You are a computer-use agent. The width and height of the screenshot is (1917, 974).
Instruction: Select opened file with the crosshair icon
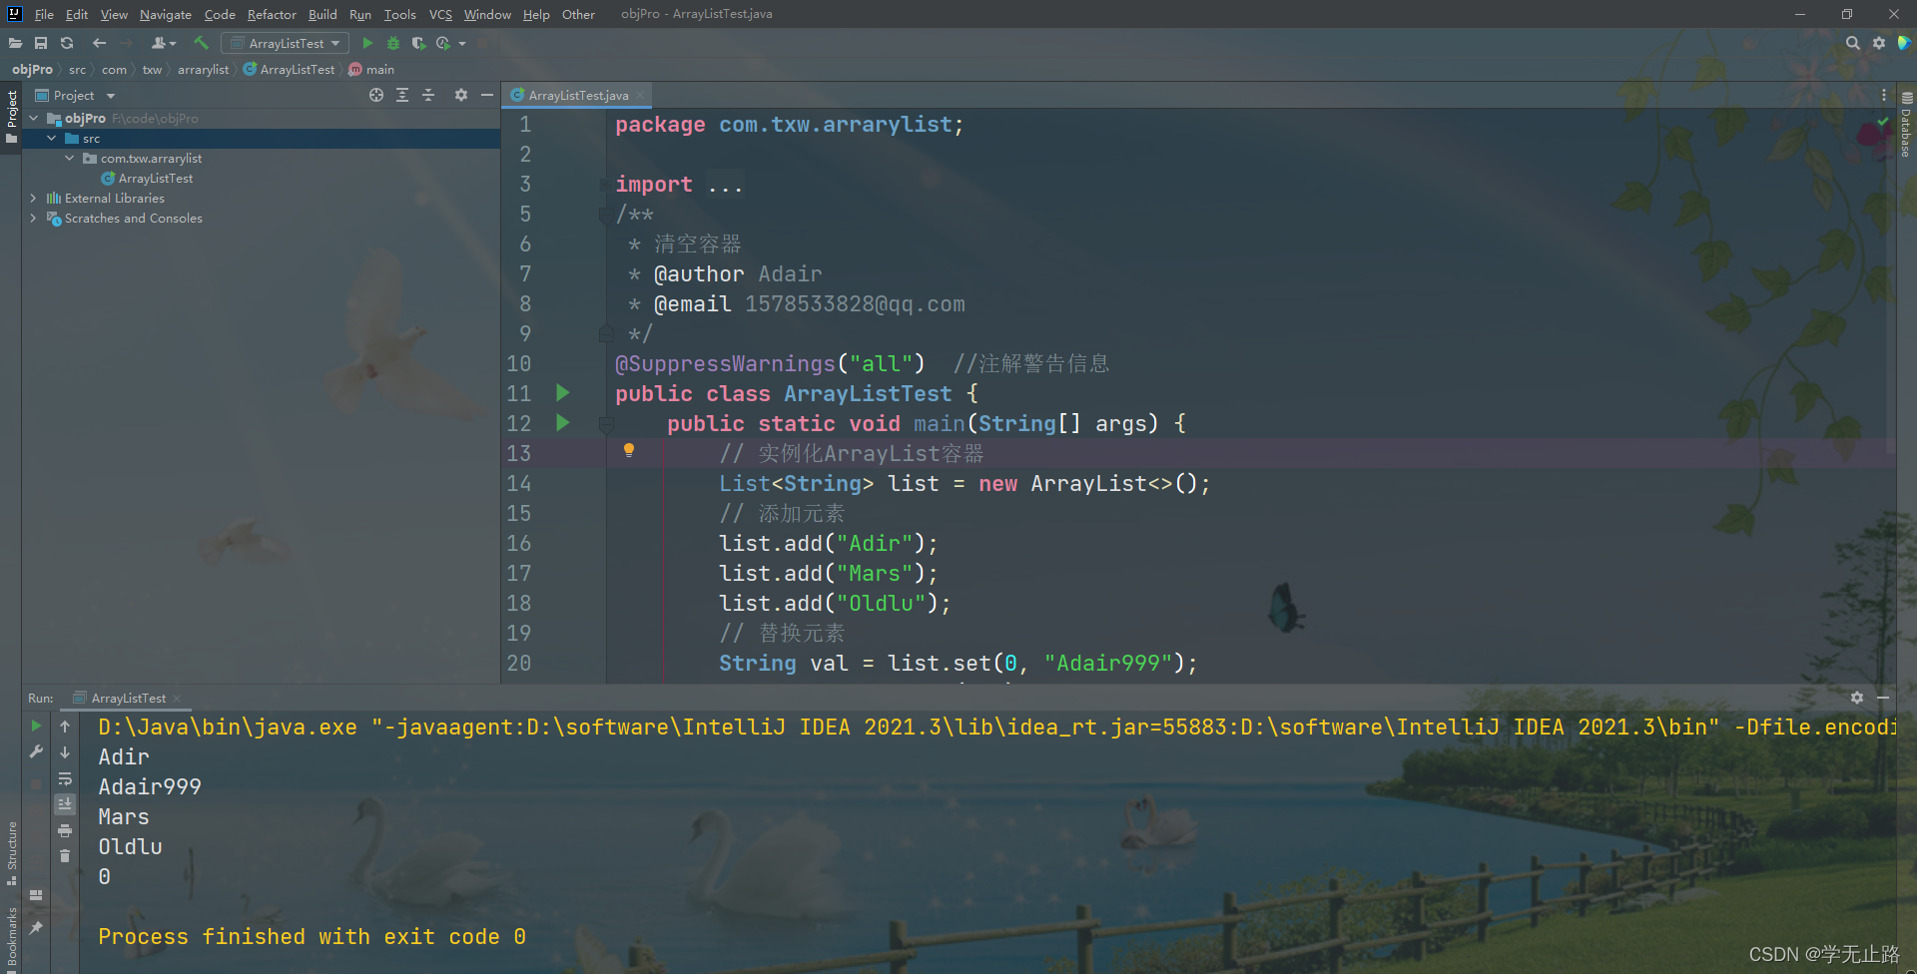click(376, 95)
